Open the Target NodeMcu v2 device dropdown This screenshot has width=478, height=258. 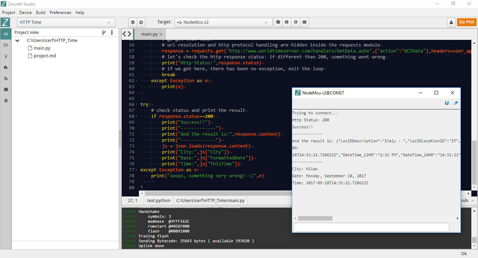pos(224,22)
